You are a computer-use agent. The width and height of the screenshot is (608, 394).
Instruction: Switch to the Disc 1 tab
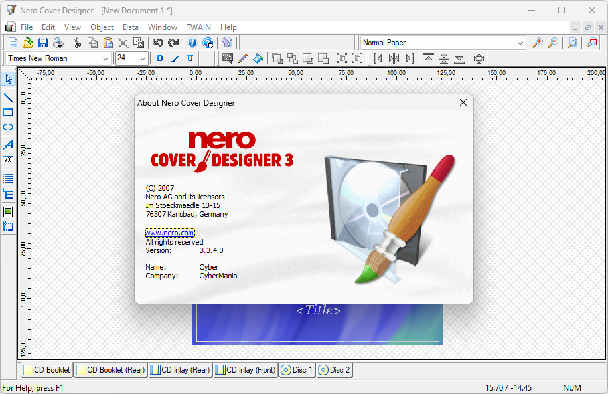297,370
